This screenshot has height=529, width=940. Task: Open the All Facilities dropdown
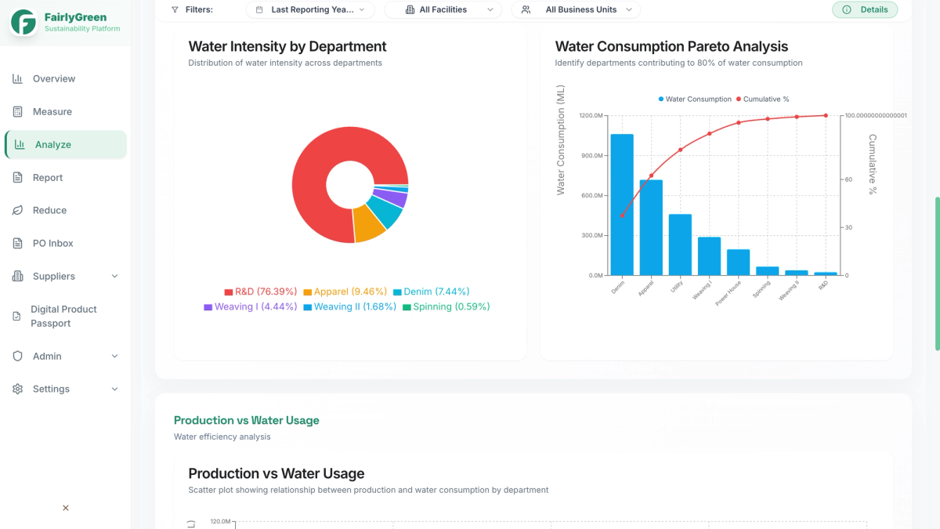443,9
